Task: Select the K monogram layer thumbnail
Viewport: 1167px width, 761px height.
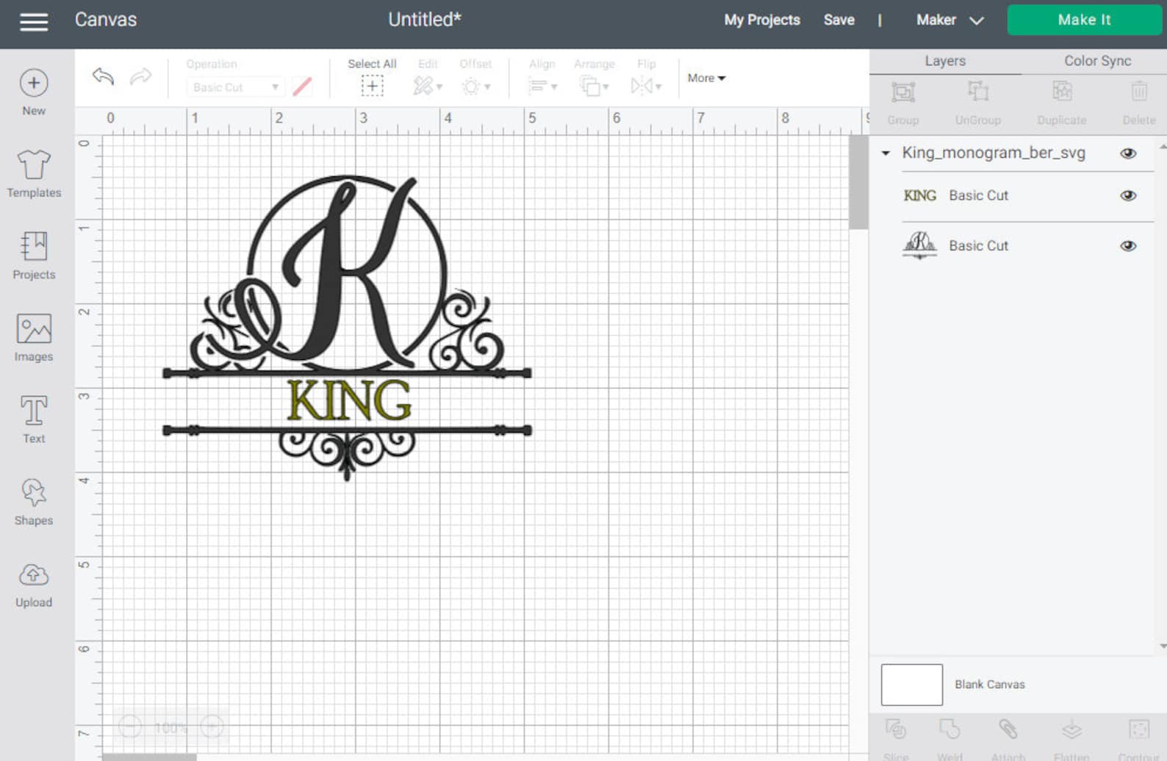Action: coord(919,245)
